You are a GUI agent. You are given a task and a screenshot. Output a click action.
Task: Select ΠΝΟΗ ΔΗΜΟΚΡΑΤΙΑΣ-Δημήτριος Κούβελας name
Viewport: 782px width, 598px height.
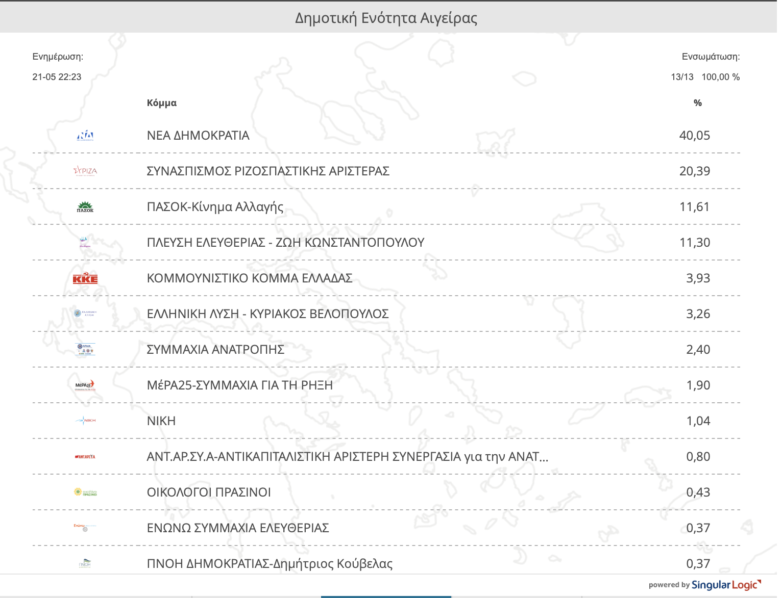(270, 564)
